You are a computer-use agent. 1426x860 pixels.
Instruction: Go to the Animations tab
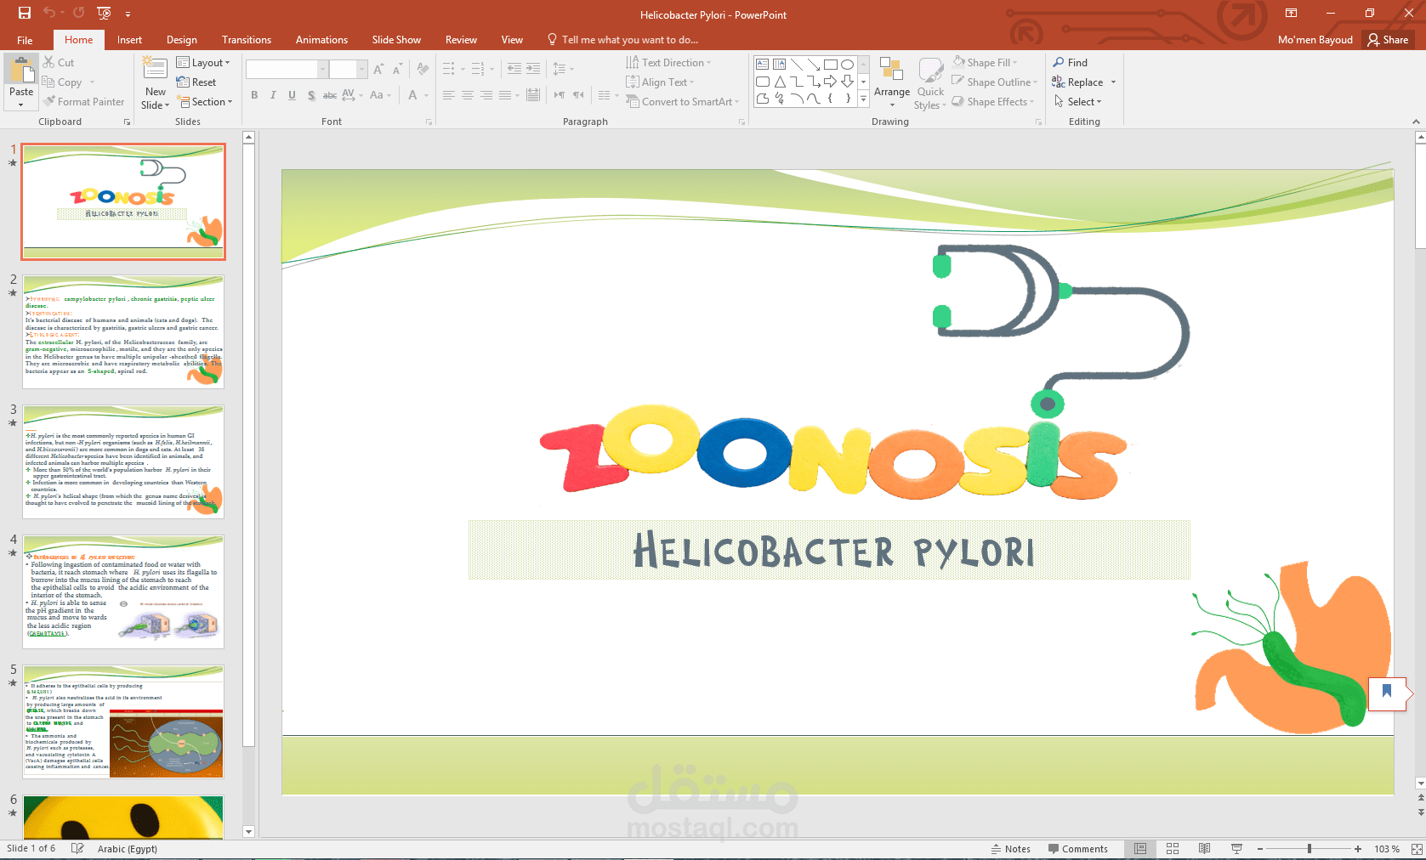321,40
